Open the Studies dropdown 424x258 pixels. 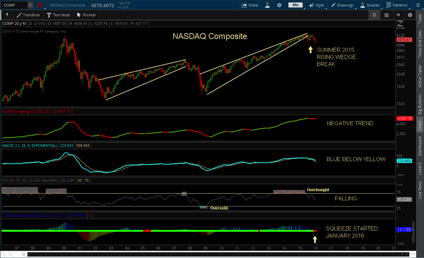[x=370, y=5]
